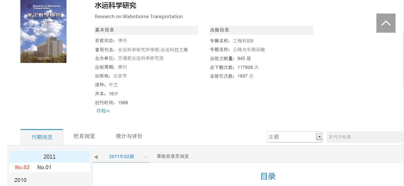The image size is (404, 186).
Task: Click the 交通部水运科学研究院 sponsor text
Action: coord(141,58)
